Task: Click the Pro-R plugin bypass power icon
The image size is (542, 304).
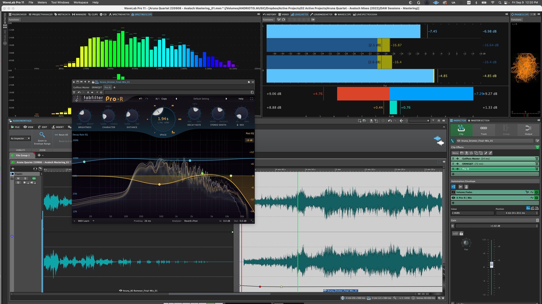Action: pos(101,92)
